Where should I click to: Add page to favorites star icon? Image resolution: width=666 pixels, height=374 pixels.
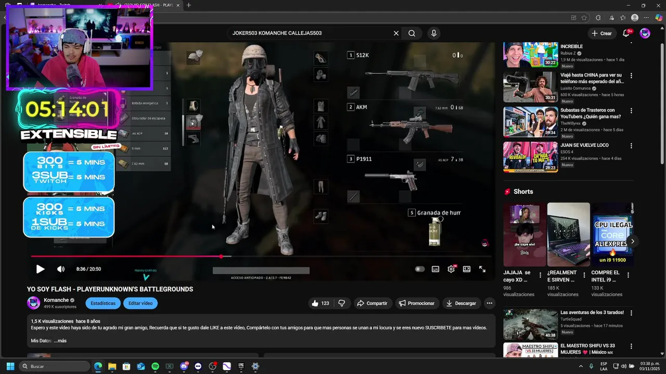[x=584, y=18]
